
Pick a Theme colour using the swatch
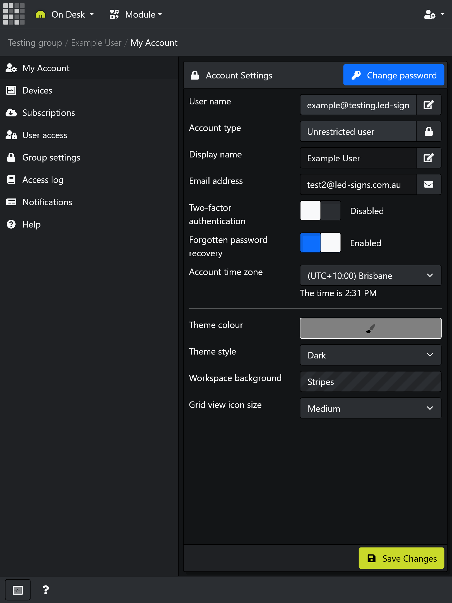pos(370,328)
